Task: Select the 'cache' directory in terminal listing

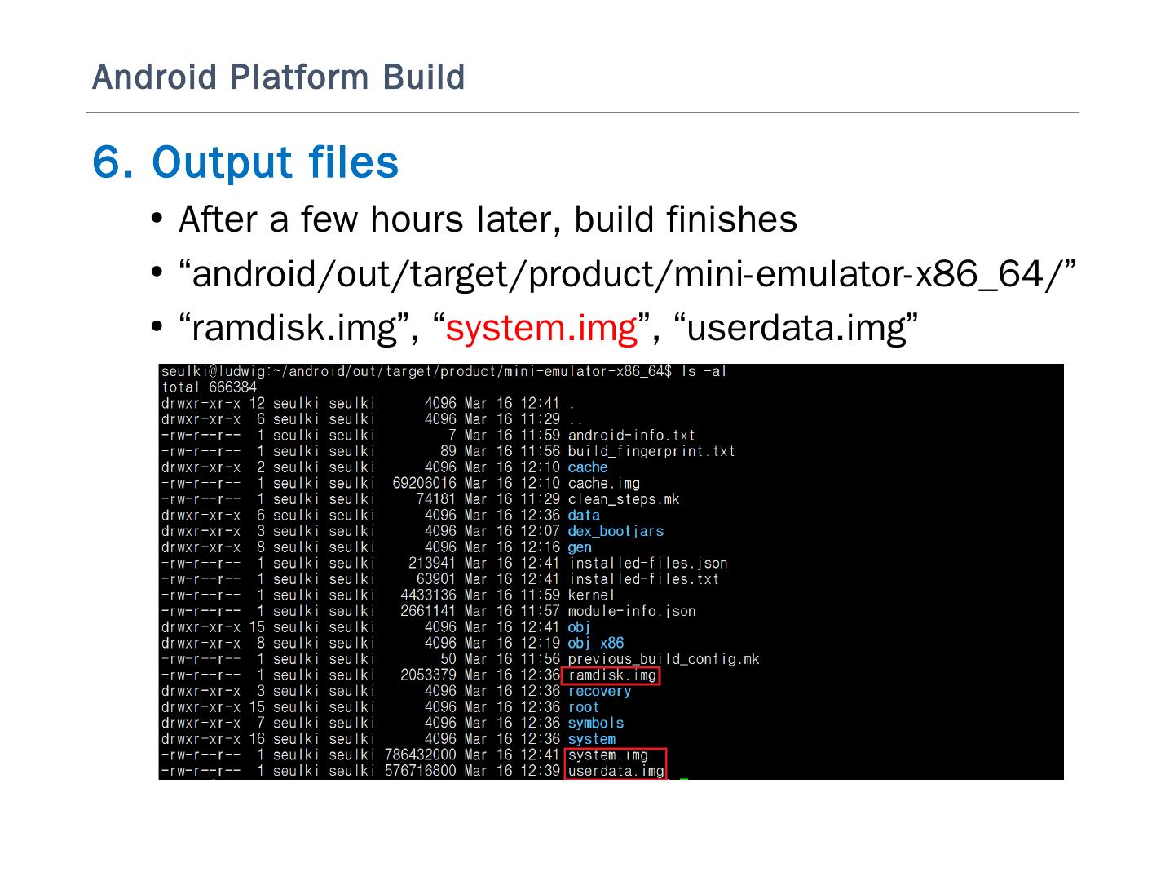Action: point(587,467)
